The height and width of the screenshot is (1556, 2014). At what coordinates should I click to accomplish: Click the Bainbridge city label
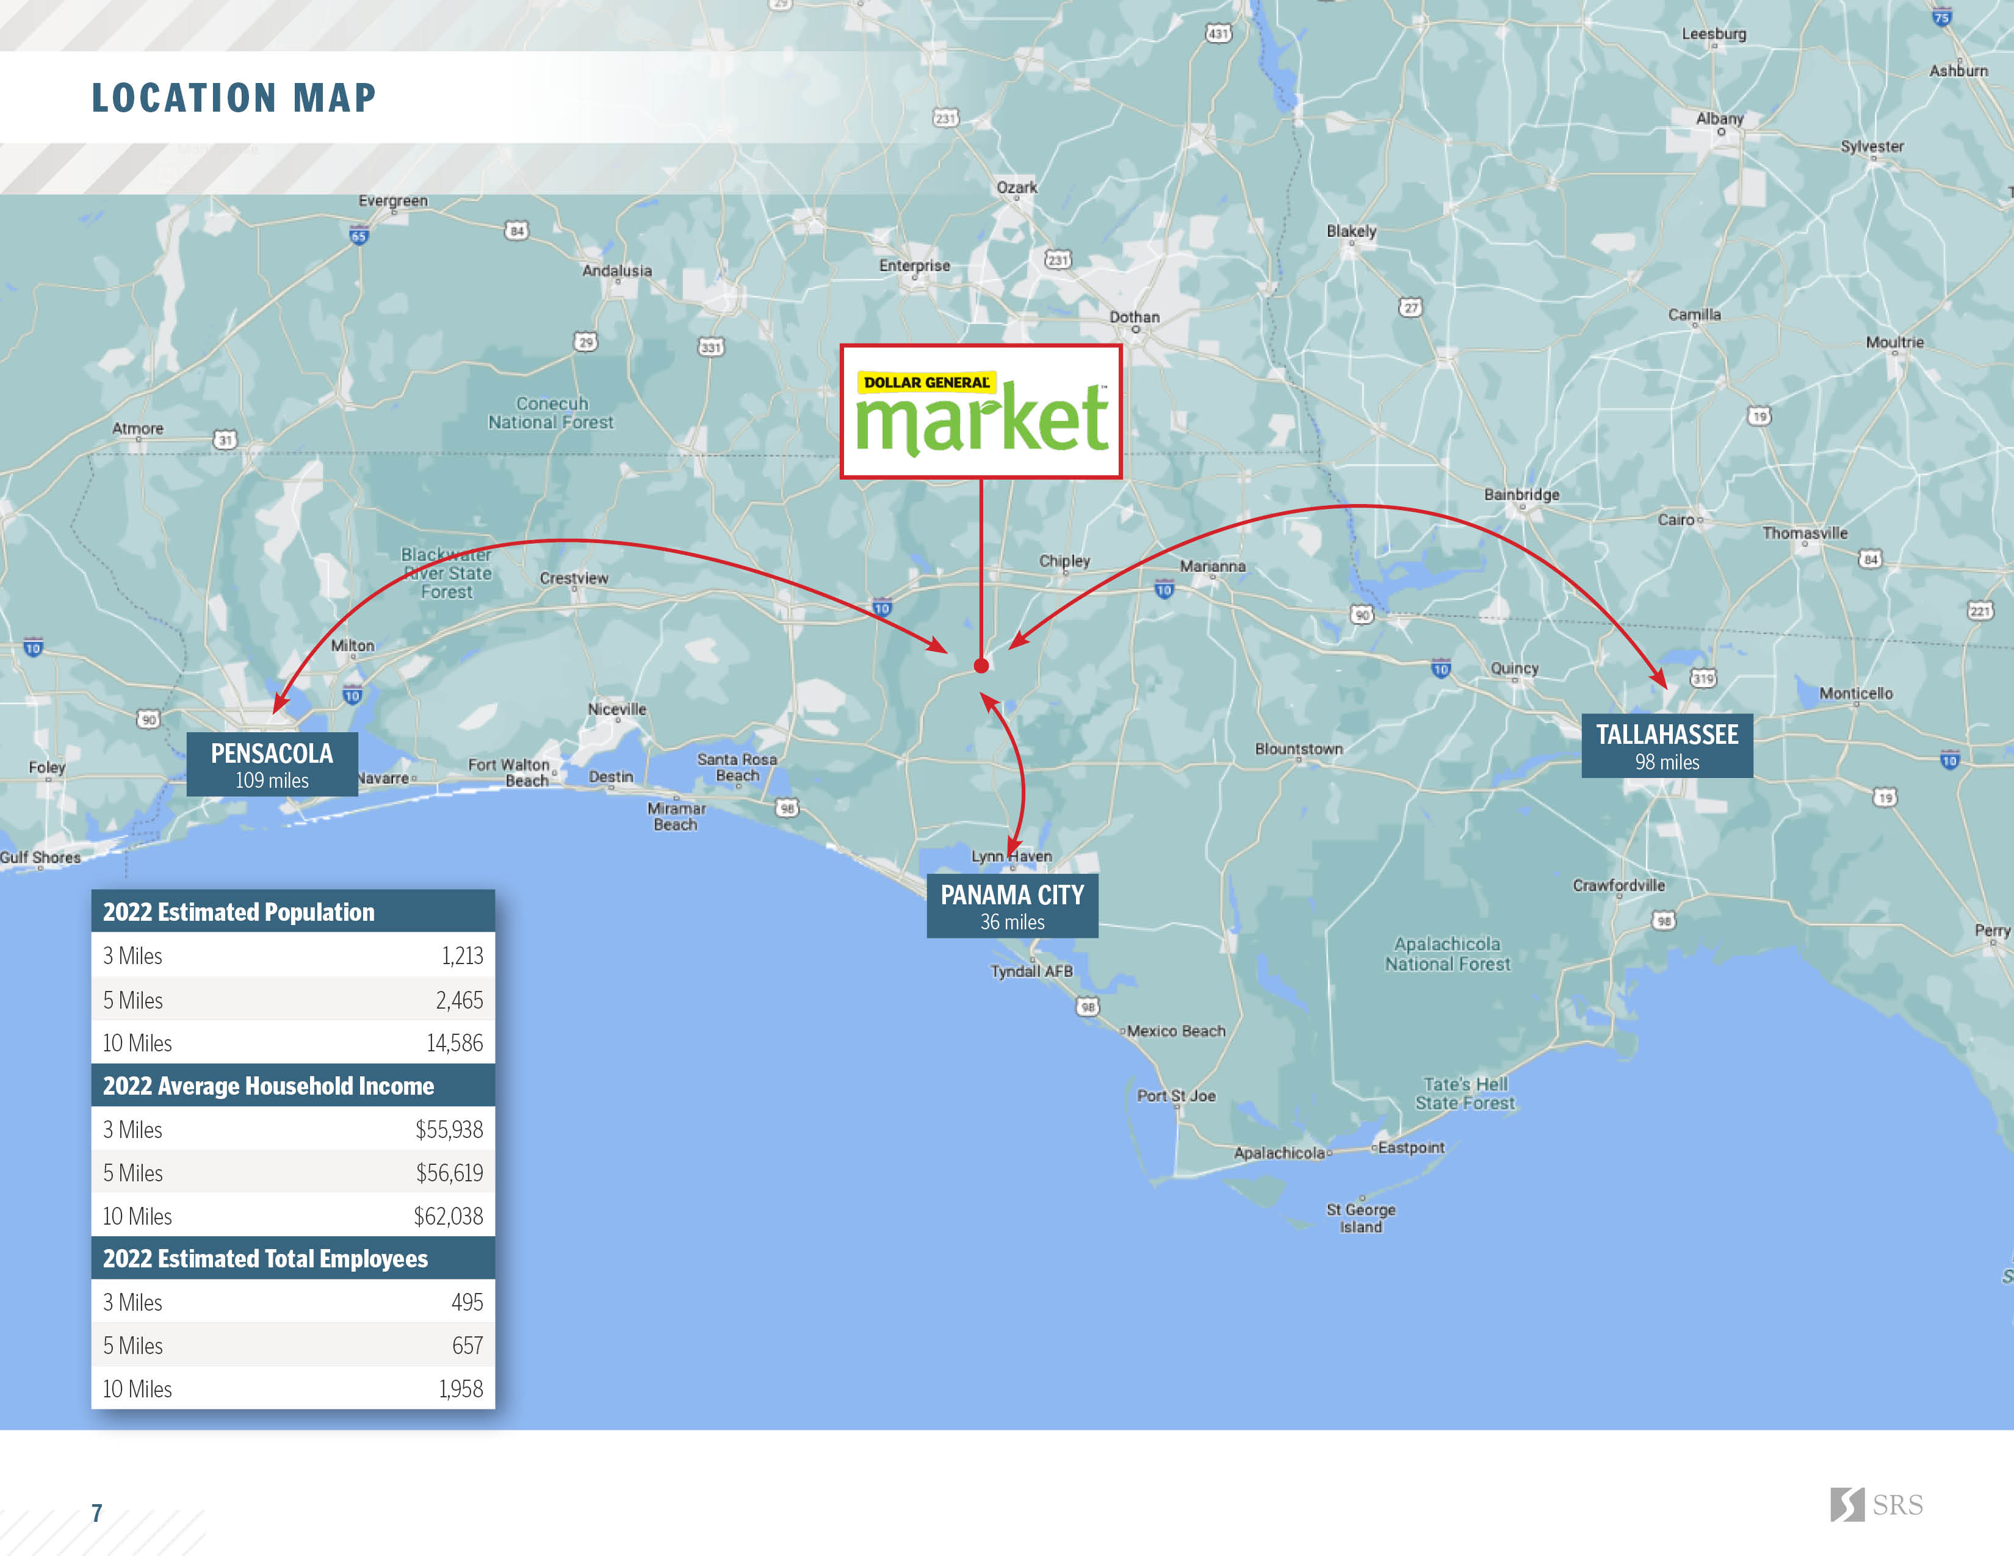[x=1521, y=494]
